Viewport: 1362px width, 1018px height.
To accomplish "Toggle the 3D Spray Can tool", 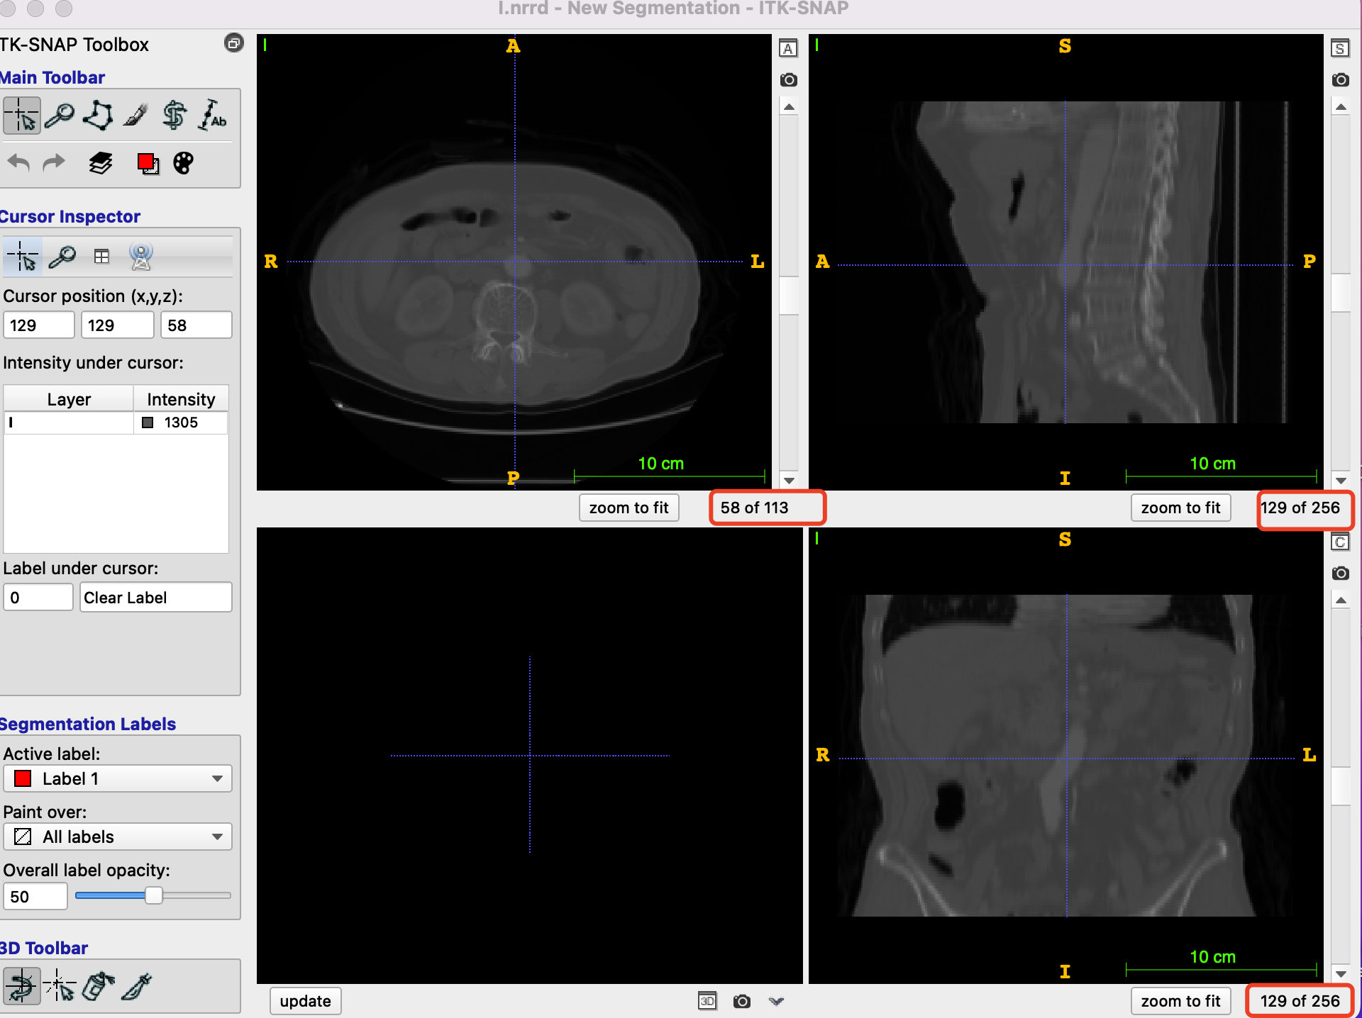I will 98,986.
